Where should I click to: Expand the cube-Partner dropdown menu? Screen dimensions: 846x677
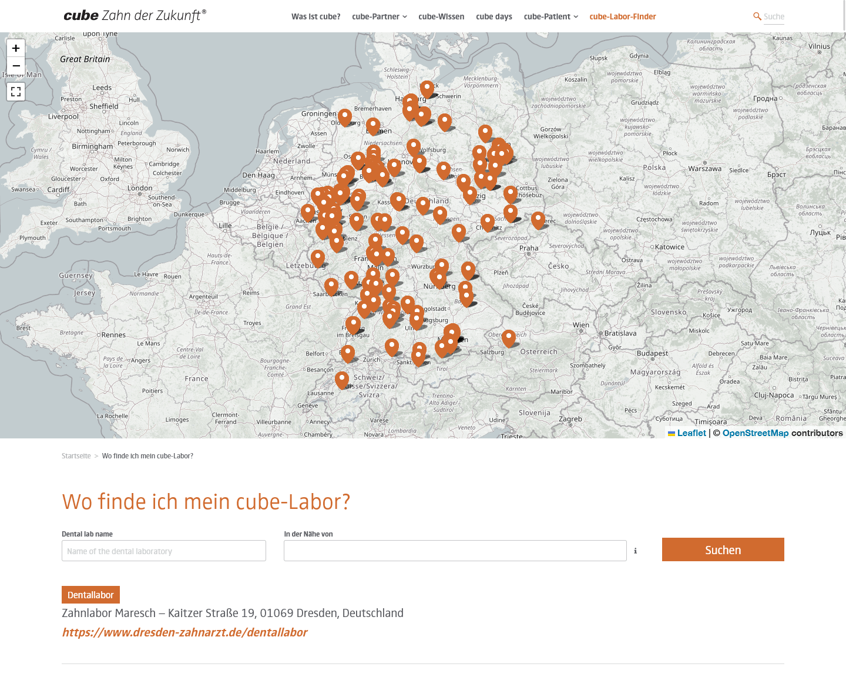tap(380, 16)
